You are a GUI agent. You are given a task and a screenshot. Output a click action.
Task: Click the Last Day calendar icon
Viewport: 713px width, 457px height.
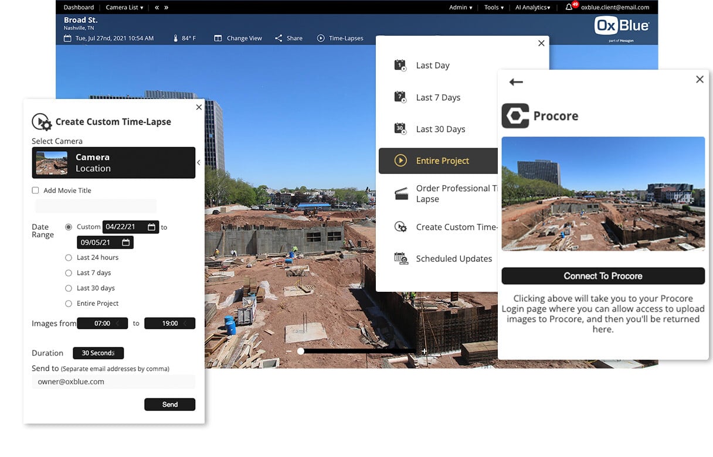[400, 65]
